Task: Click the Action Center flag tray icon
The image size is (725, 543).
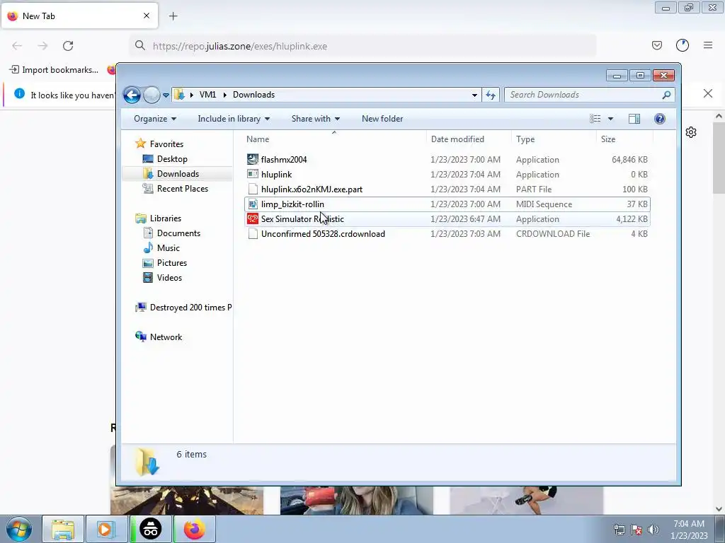Action: pyautogui.click(x=636, y=530)
